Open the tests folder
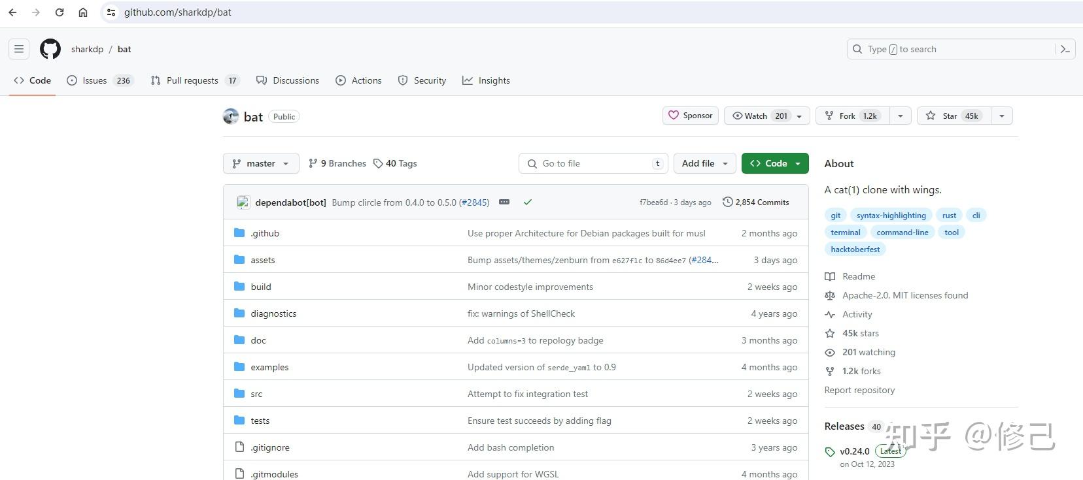This screenshot has height=480, width=1083. coord(260,421)
